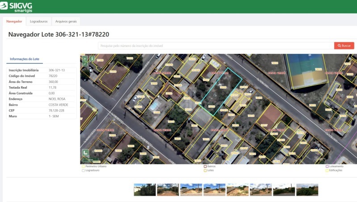Click the 'Inscrição Imobiliária' field label
357x202 pixels.
pyautogui.click(x=24, y=70)
